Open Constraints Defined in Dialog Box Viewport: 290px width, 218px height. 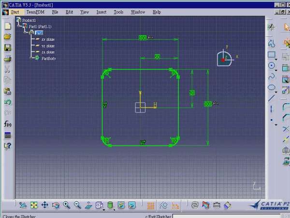(286, 57)
